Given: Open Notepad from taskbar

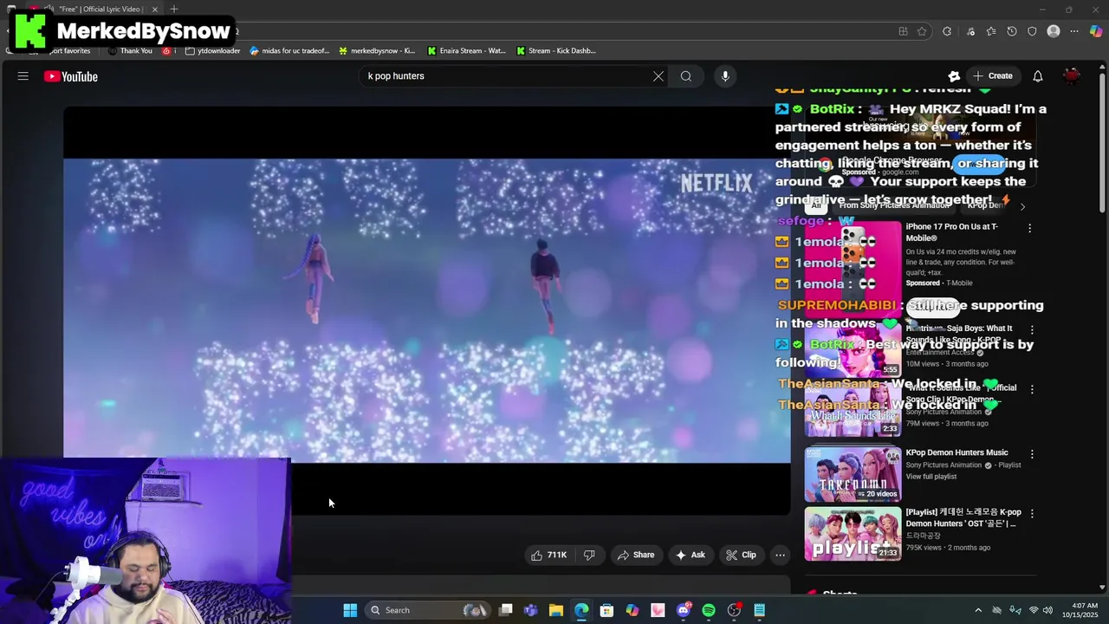Looking at the screenshot, I should click(x=759, y=610).
